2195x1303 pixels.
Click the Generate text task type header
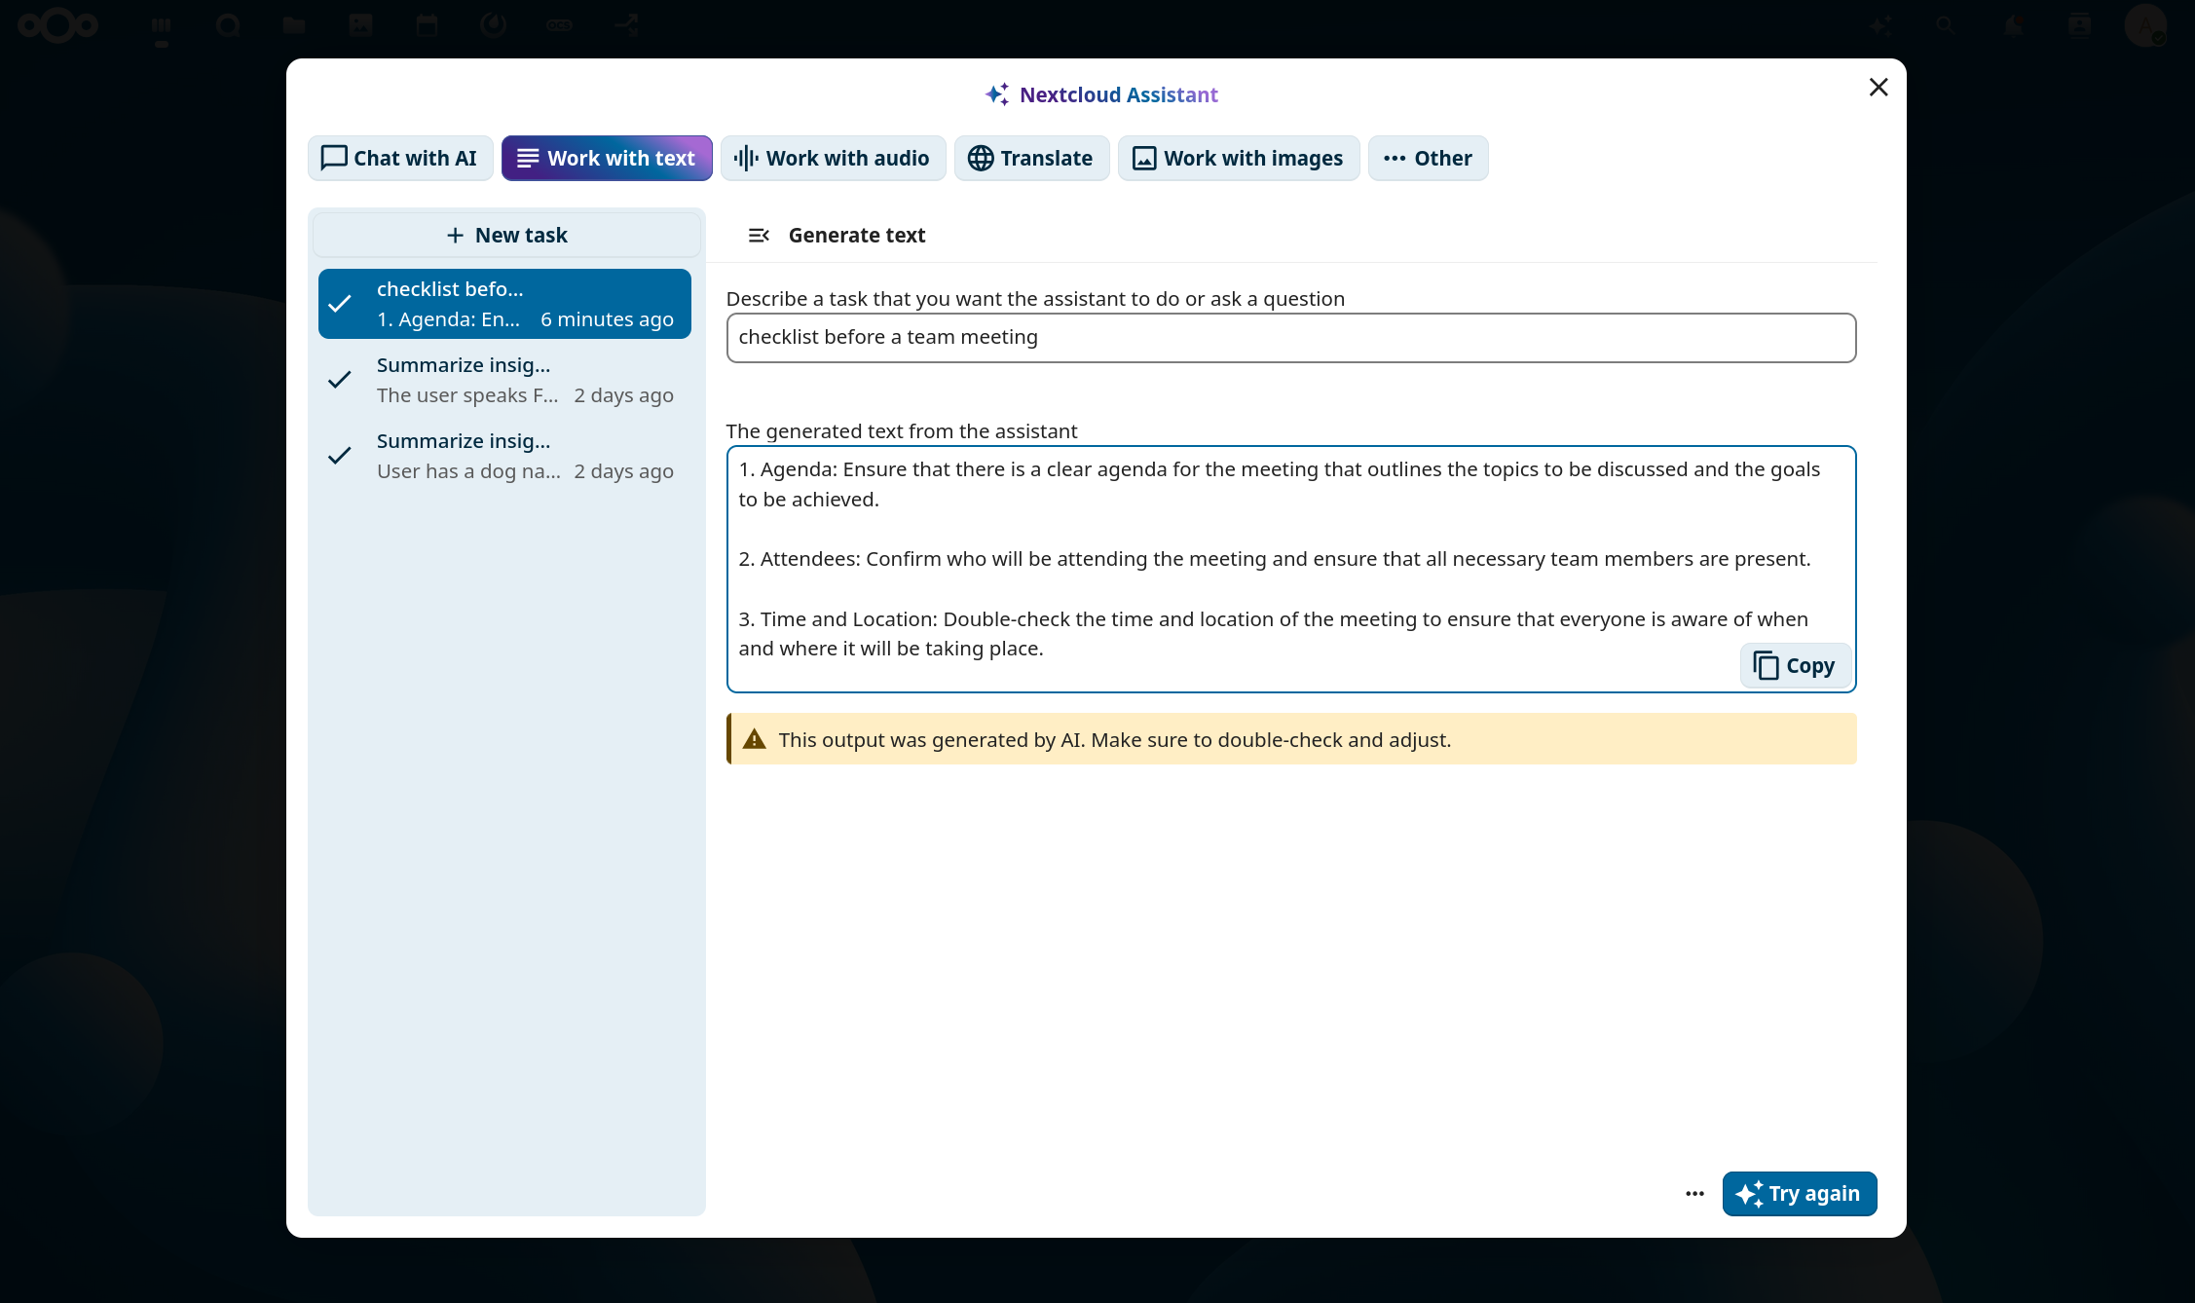point(856,236)
